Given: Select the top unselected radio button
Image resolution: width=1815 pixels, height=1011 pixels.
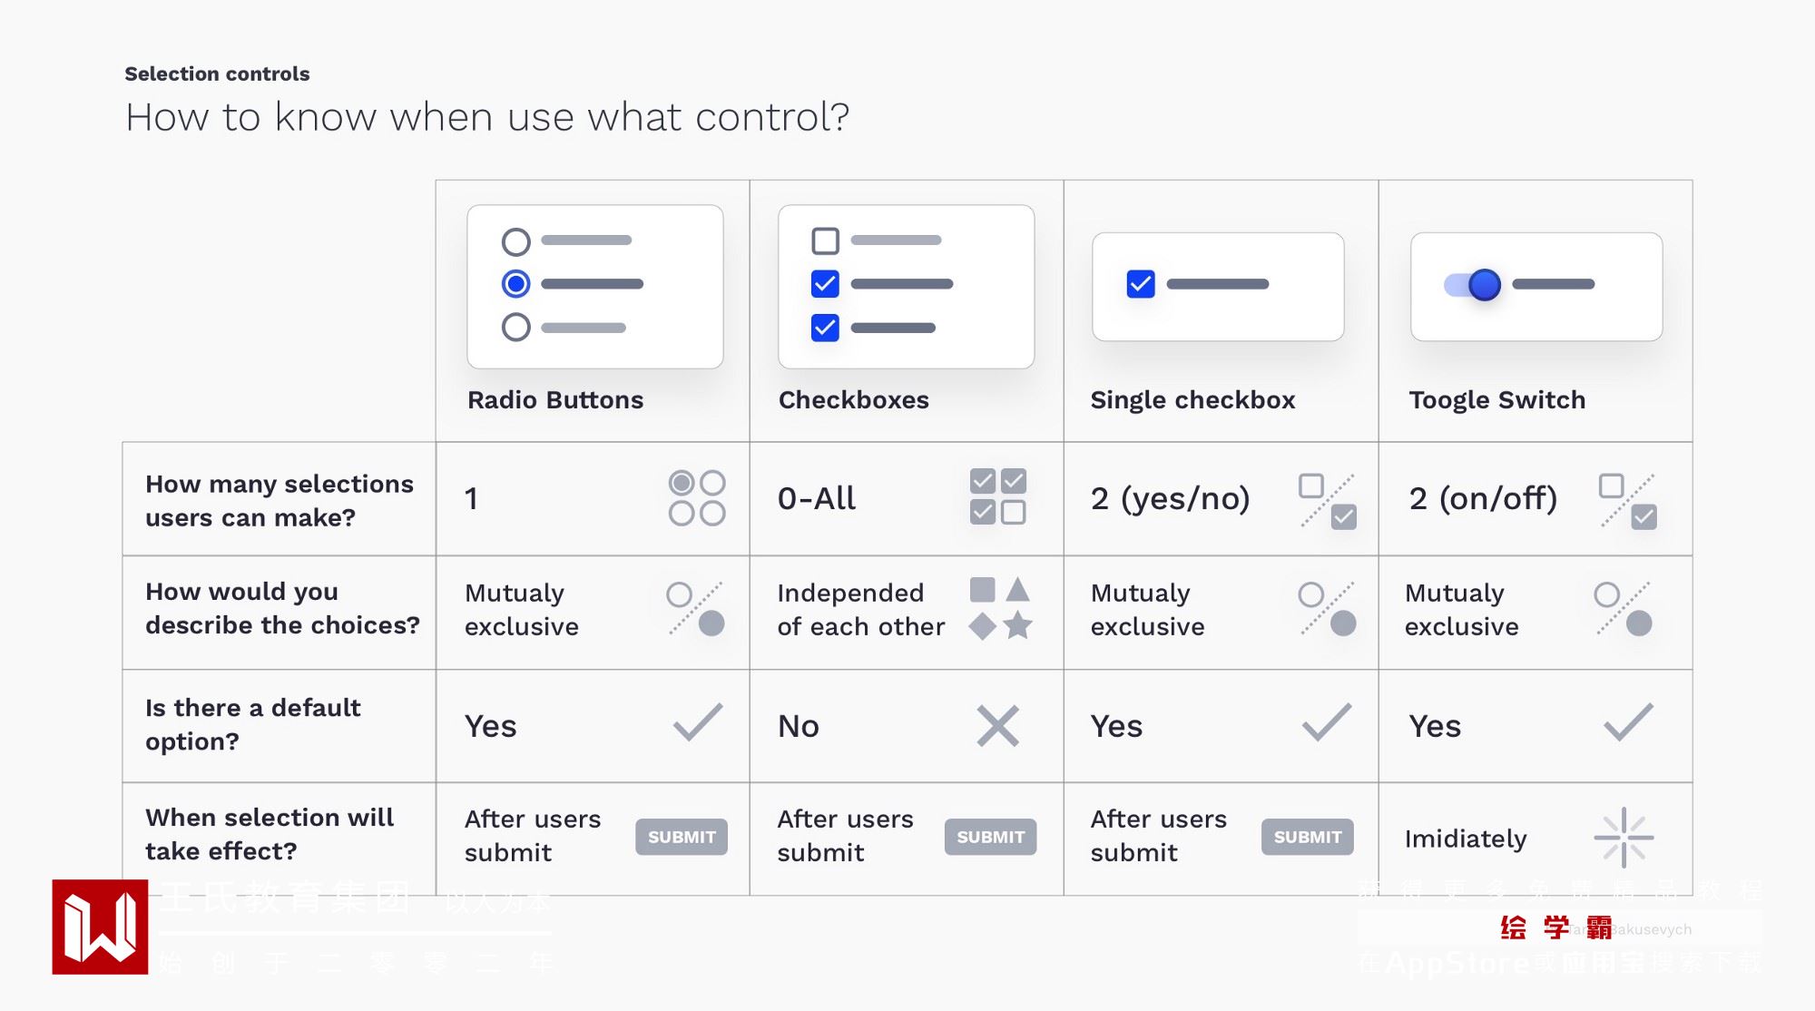Looking at the screenshot, I should [516, 241].
